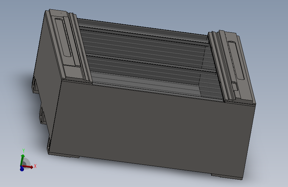
Task: Select the handle slot on the right top rim
Action: point(236,60)
